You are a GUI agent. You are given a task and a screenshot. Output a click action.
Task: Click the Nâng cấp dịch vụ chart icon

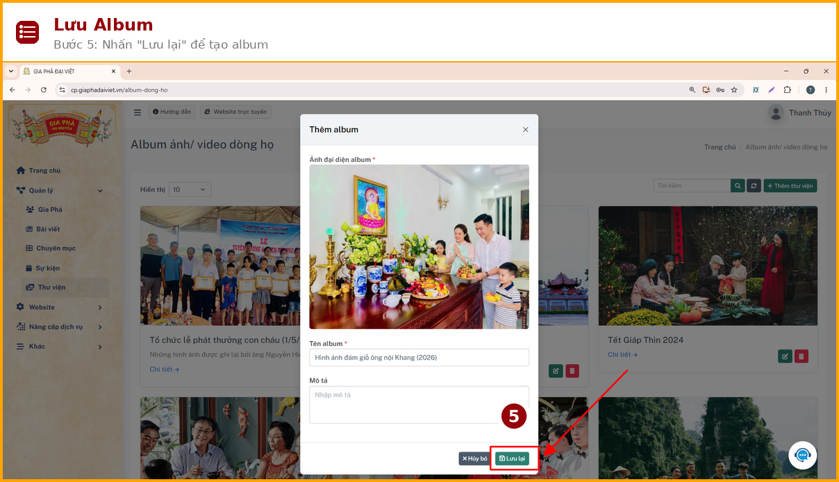[x=21, y=327]
